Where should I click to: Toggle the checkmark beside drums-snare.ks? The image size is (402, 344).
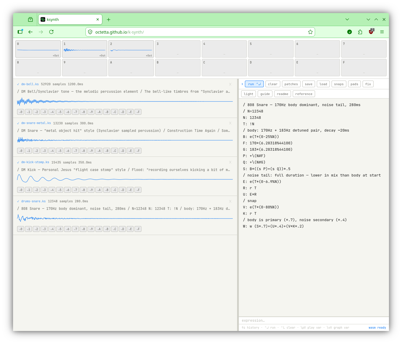coord(18,201)
